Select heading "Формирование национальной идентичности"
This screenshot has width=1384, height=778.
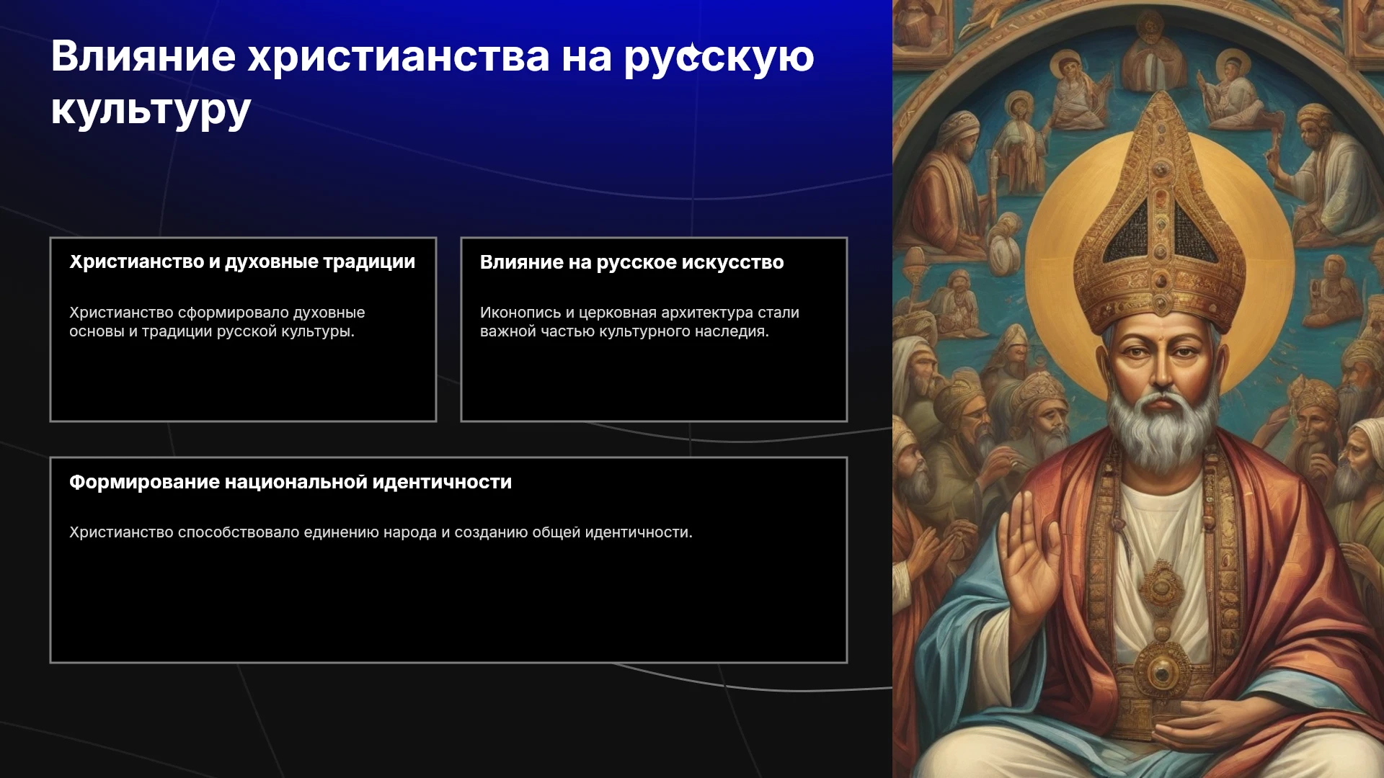[x=290, y=482]
